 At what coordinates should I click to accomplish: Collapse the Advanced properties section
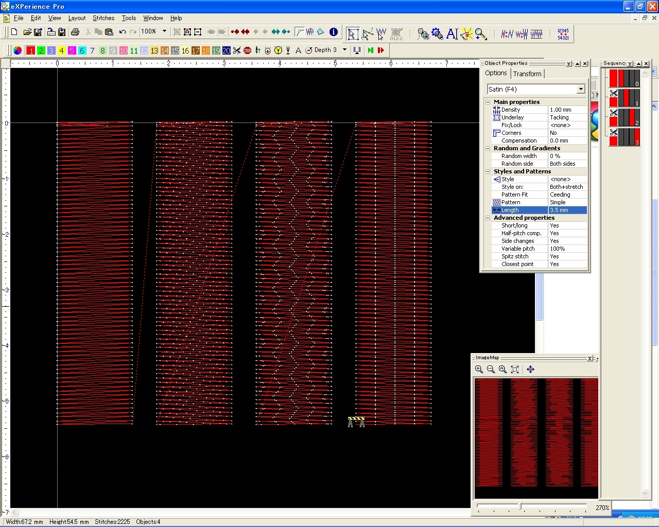(x=488, y=218)
